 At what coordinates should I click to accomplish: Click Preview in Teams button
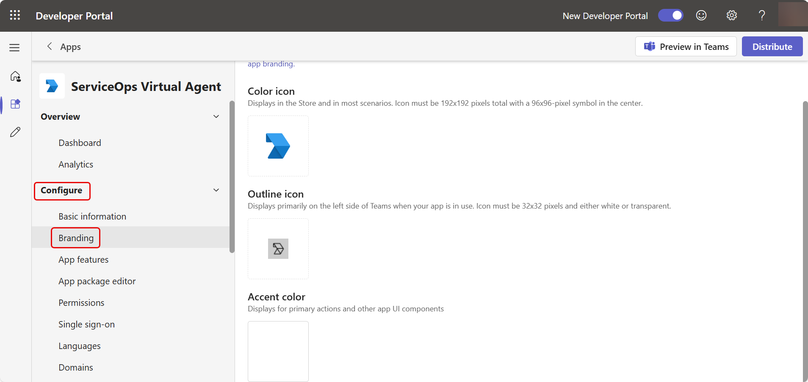pyautogui.click(x=686, y=47)
